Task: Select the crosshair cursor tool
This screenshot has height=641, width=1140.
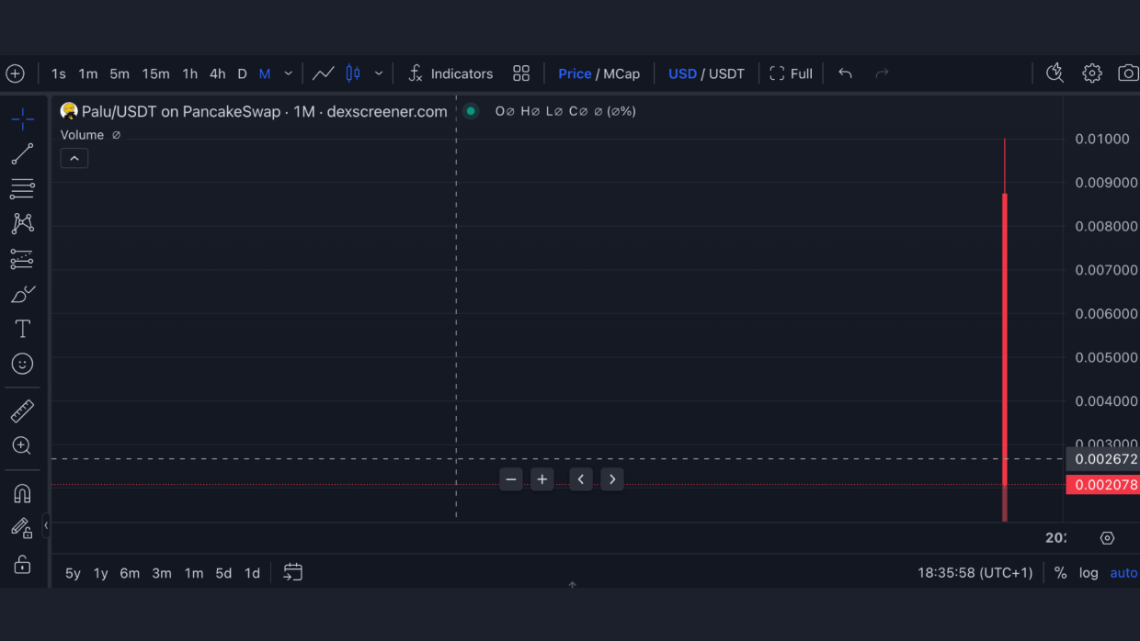Action: coord(23,119)
